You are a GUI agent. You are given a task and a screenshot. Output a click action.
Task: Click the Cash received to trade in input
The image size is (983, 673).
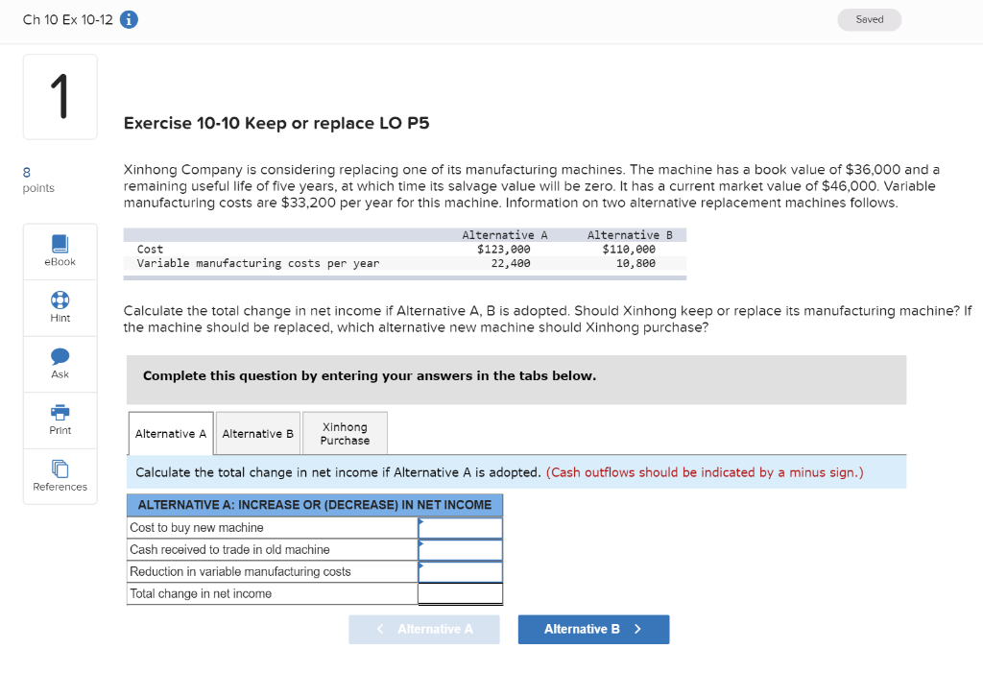(460, 549)
